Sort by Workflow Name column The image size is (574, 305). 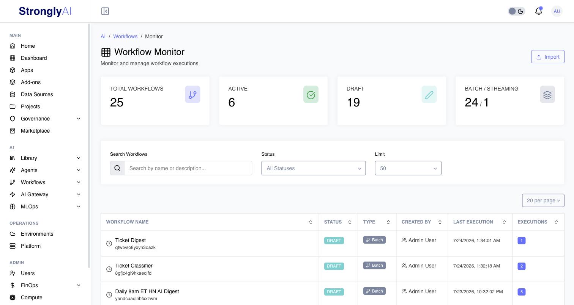click(x=210, y=222)
